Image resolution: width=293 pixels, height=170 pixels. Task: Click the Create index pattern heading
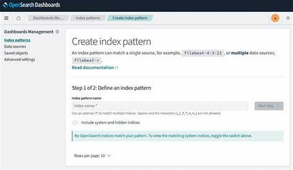pyautogui.click(x=111, y=41)
